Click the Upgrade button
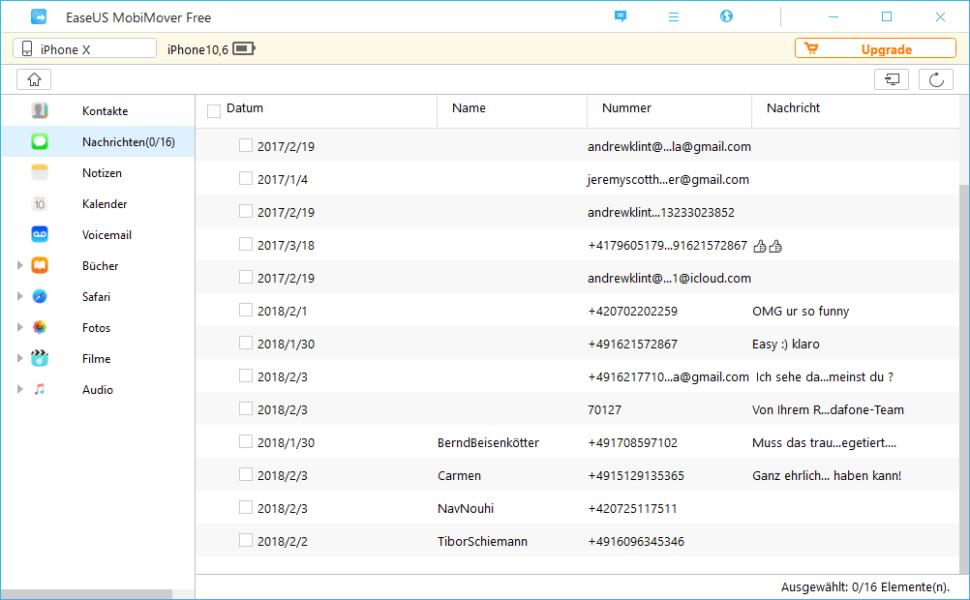 pyautogui.click(x=874, y=49)
